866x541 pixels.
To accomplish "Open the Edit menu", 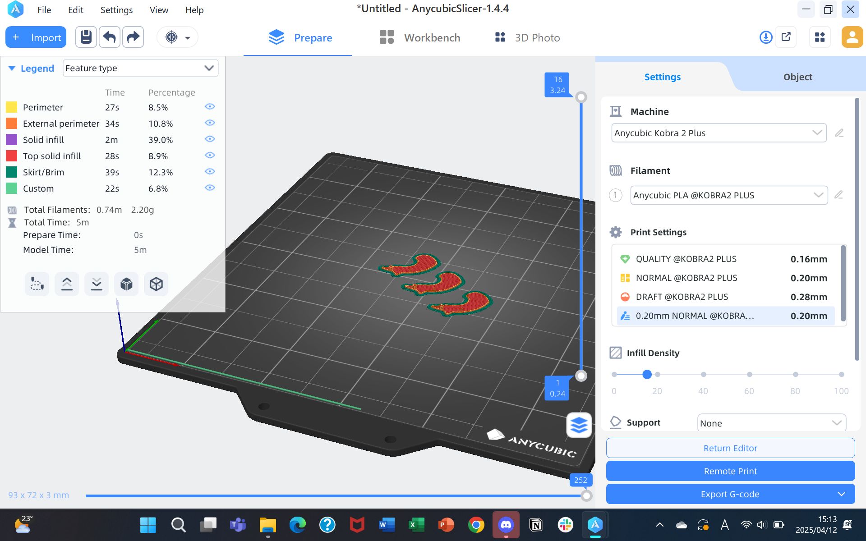I will pos(75,10).
